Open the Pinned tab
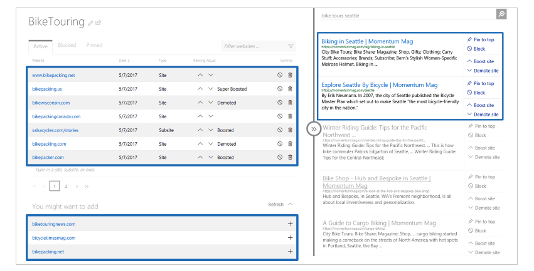This screenshot has height=271, width=534. pos(94,45)
